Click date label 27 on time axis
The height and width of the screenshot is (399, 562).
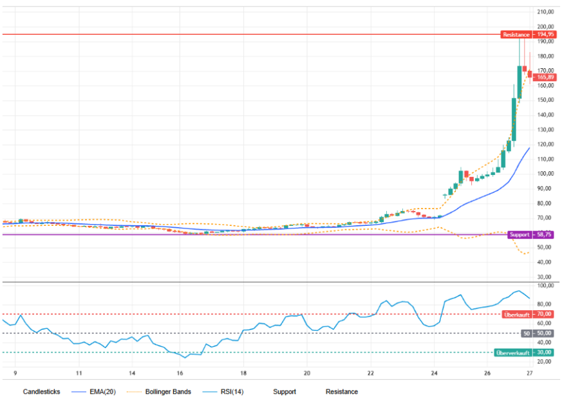(530, 373)
